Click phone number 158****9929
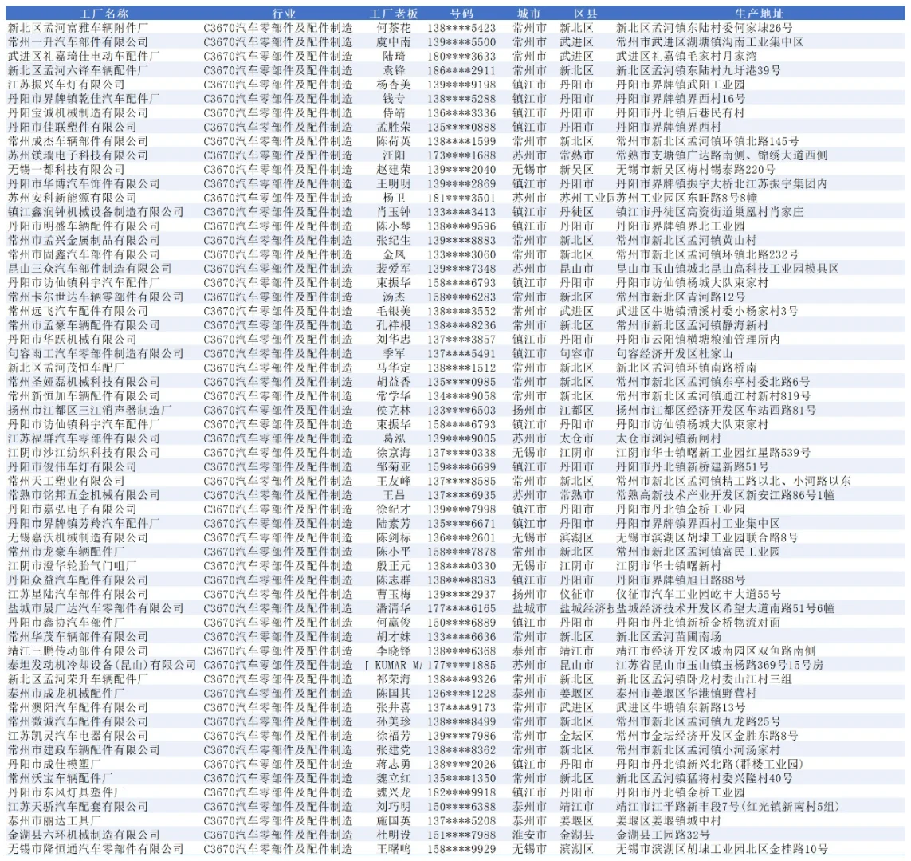Viewport: 911px width, 861px height. (461, 849)
